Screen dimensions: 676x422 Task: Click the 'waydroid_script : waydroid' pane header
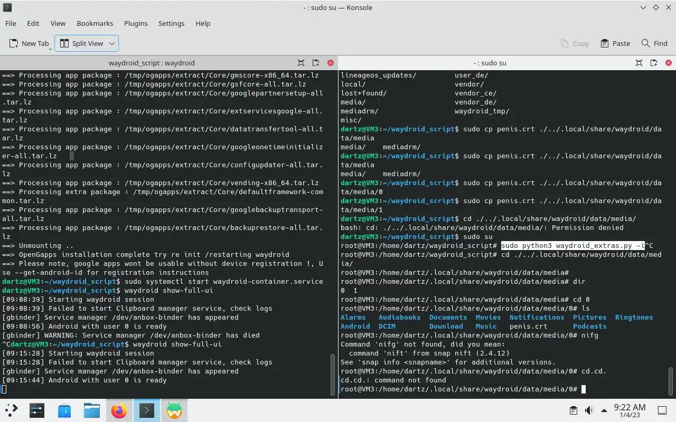point(152,62)
